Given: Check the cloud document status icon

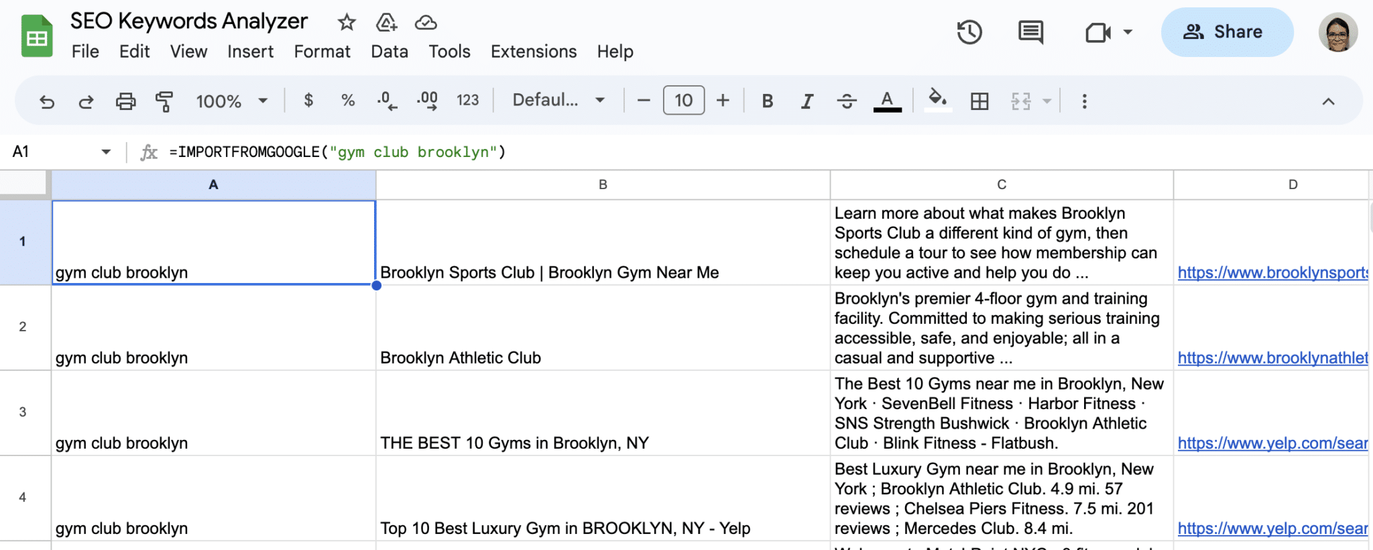Looking at the screenshot, I should [x=426, y=23].
